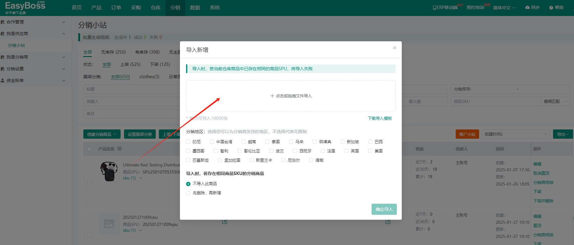Click the 分销设置 sidebar icon

[x=3, y=69]
